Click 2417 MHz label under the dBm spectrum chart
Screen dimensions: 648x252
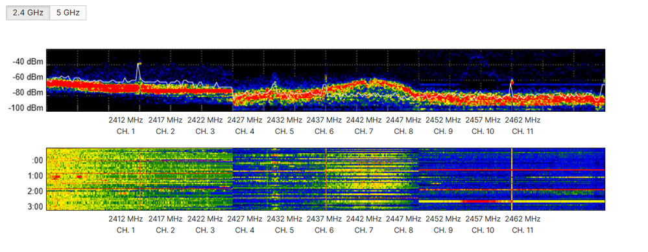165,120
